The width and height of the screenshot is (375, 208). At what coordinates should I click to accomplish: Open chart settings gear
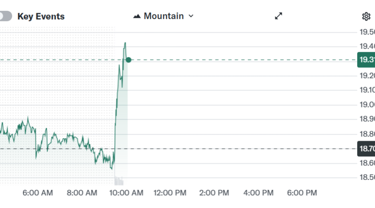(366, 16)
